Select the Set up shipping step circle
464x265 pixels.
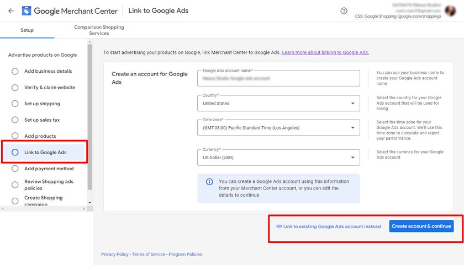(x=15, y=104)
